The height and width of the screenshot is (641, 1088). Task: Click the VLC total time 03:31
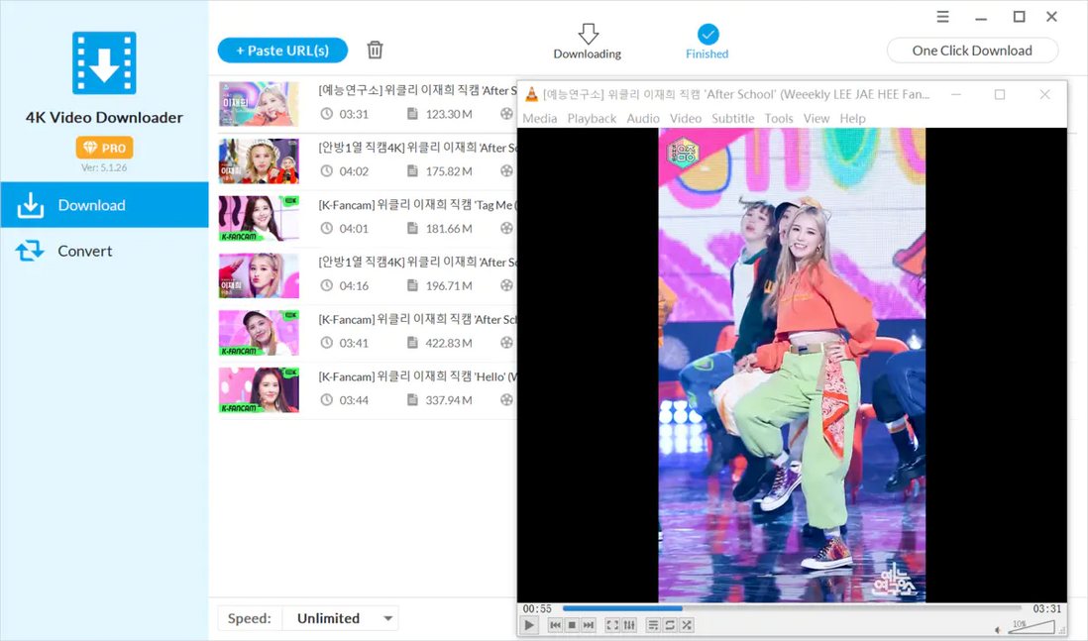[x=1047, y=608]
